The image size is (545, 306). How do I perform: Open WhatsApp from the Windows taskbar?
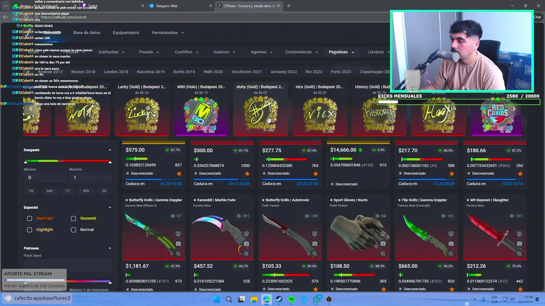point(316,299)
